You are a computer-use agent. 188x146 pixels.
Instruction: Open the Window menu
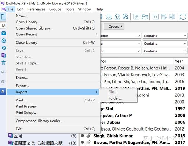(x=85, y=9)
